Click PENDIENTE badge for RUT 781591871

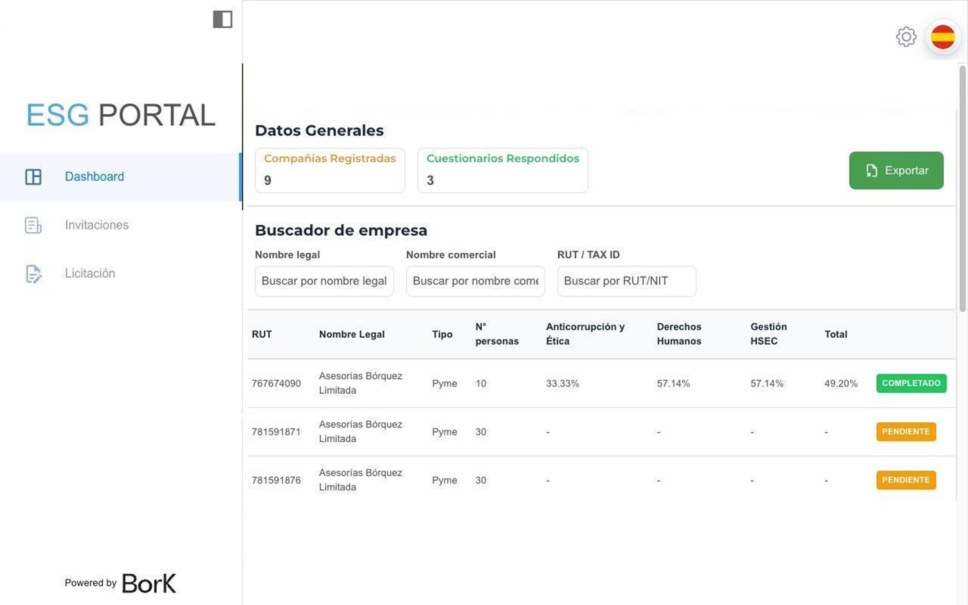coord(906,431)
